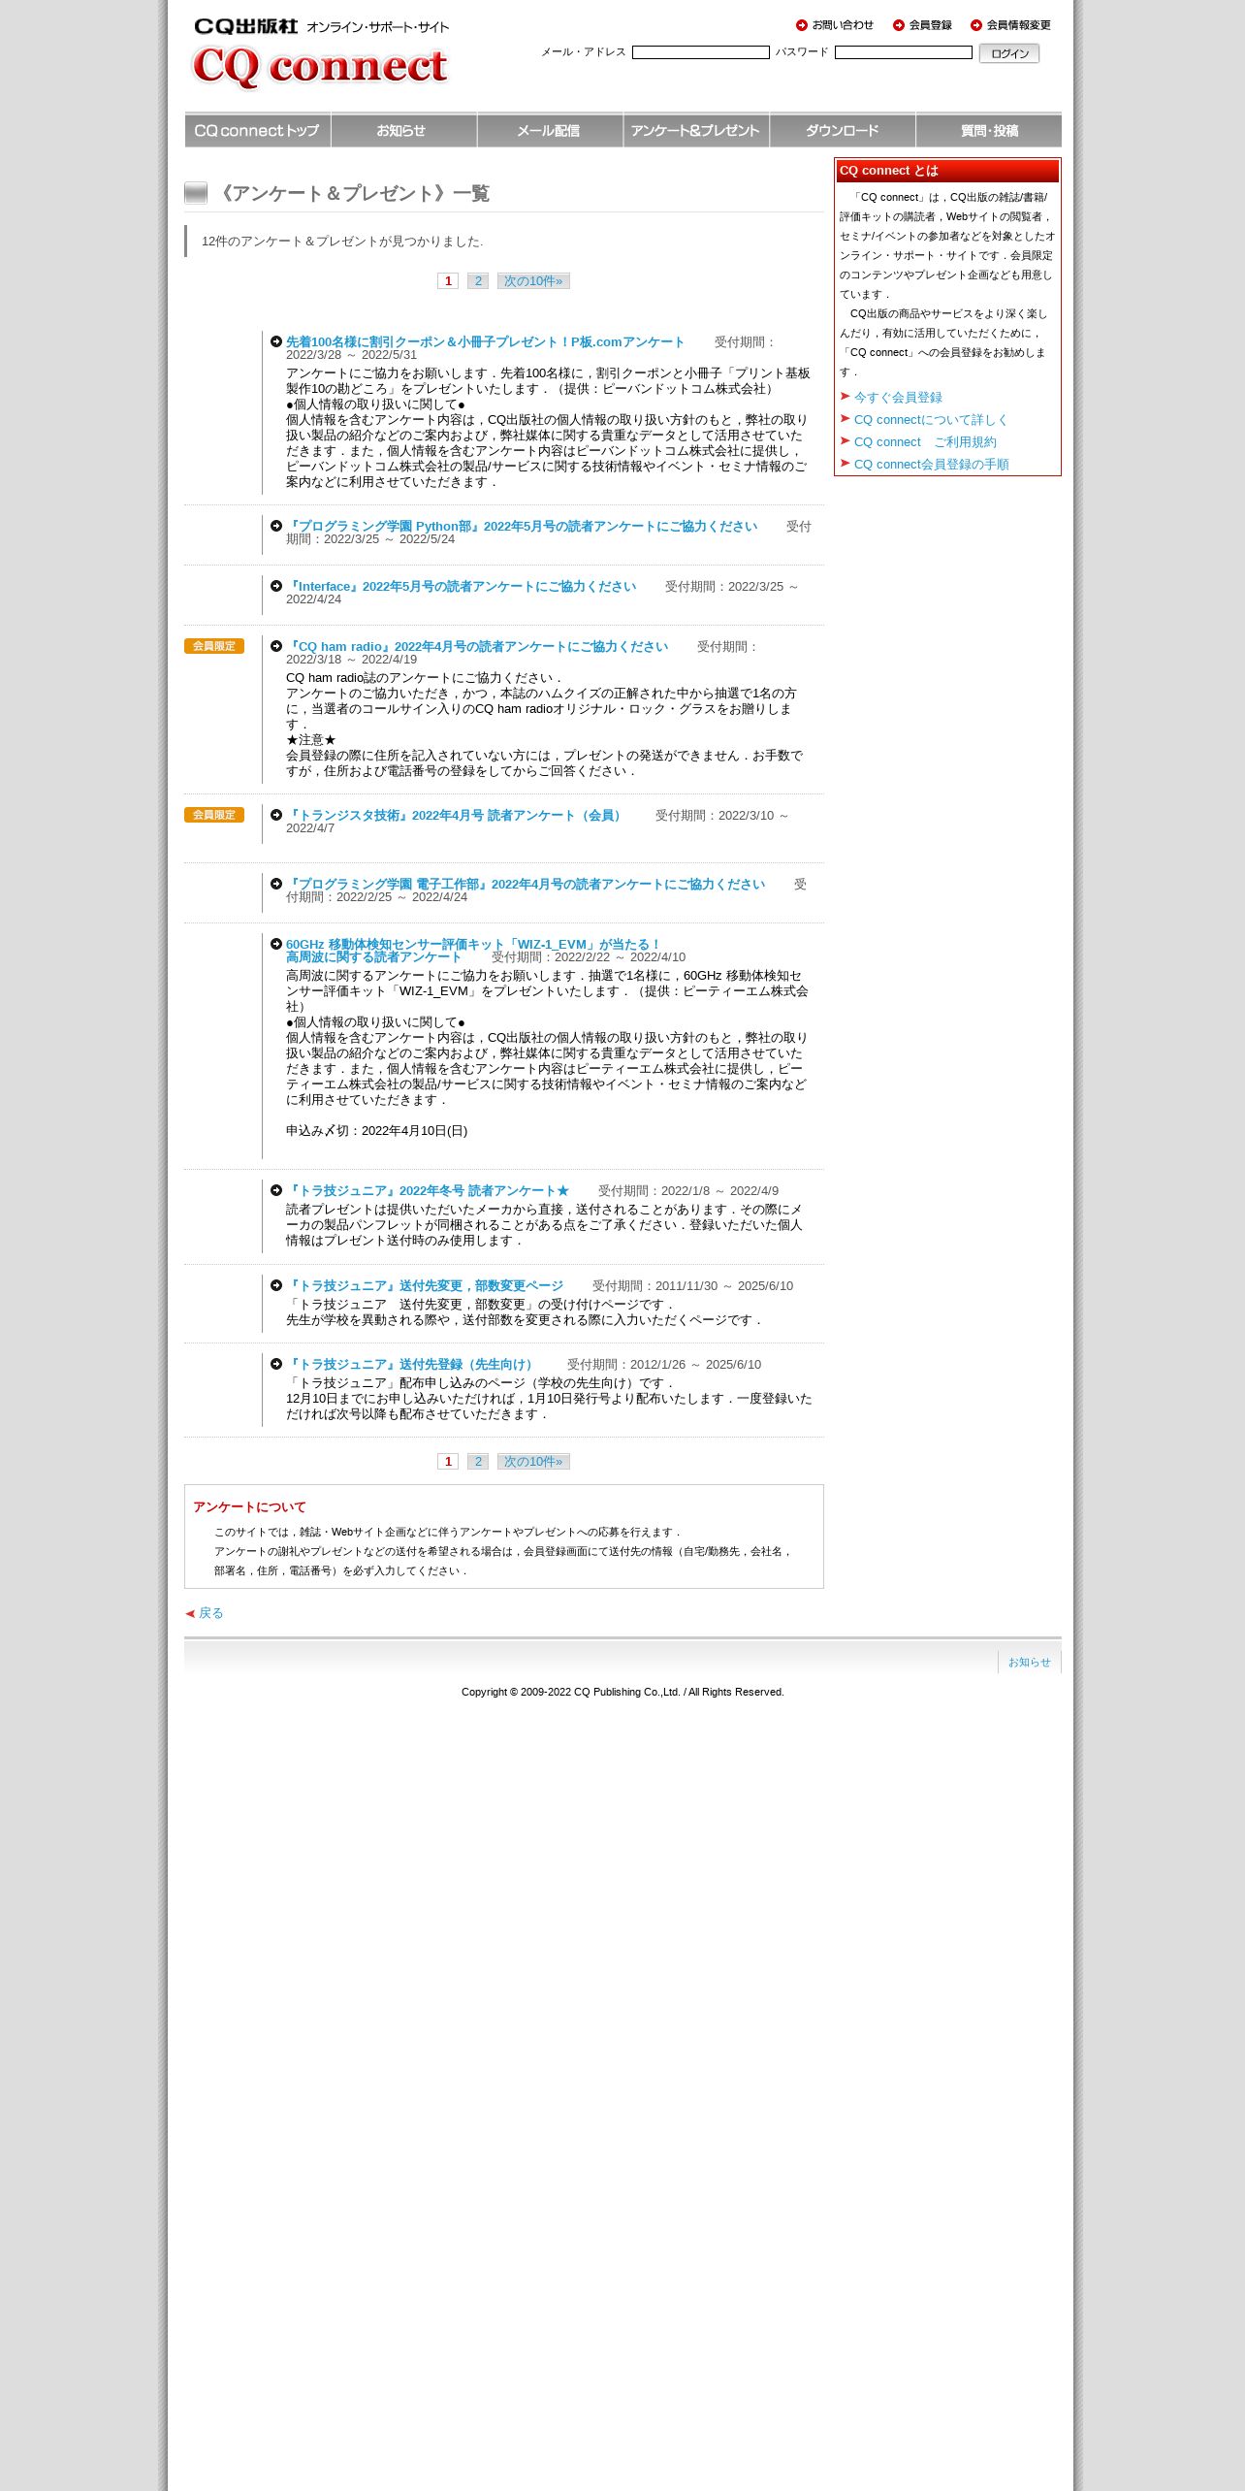
Task: Click red arrow icon beside 会員登録
Action: click(x=899, y=25)
